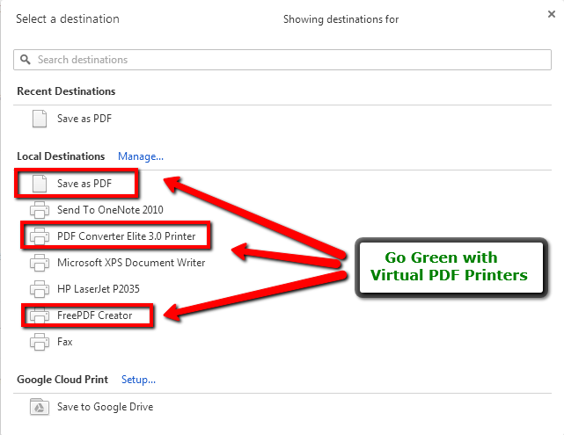Viewport: 564px width, 435px height.
Task: Select PDF Converter Elite 3.0 Printer
Action: pos(126,236)
